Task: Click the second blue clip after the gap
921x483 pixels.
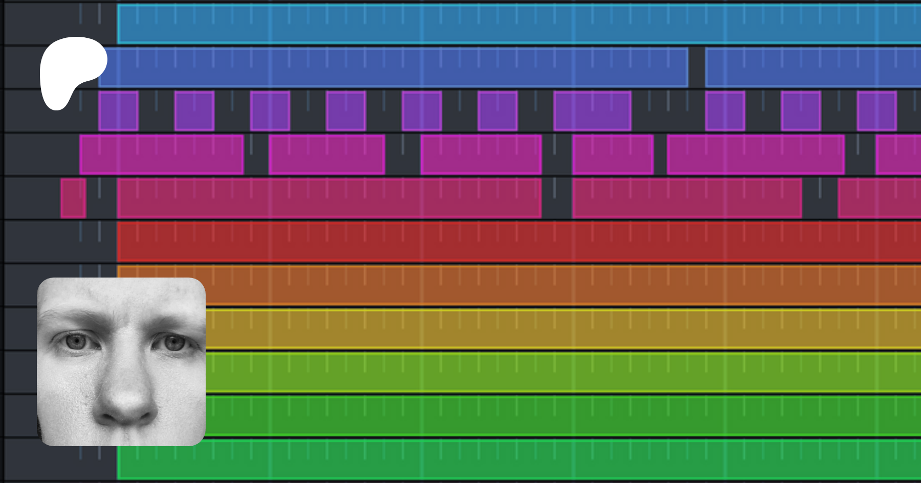Action: tap(813, 67)
